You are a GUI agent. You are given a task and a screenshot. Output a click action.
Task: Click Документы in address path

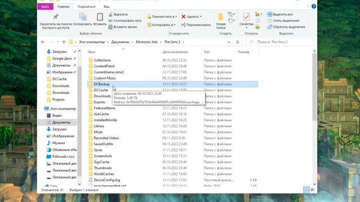120,42
